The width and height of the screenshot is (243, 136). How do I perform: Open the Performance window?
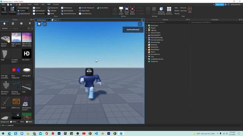tap(67, 8)
